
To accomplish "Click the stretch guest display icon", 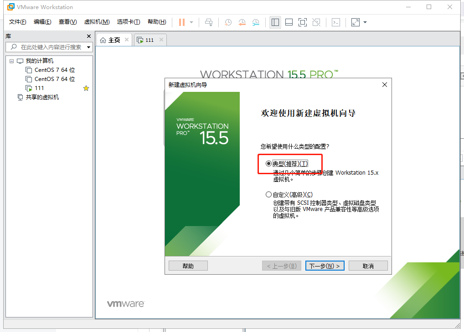I will 356,22.
